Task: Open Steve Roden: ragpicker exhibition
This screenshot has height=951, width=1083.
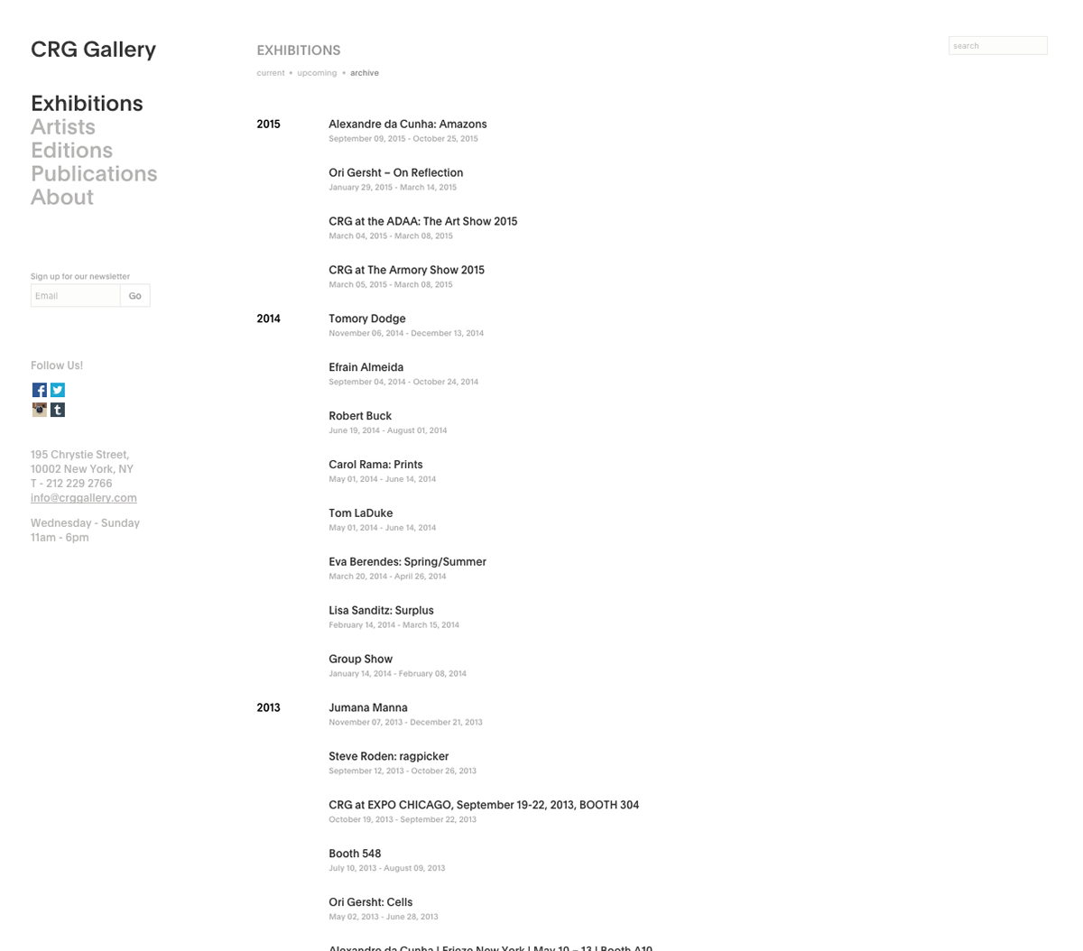Action: [x=389, y=756]
